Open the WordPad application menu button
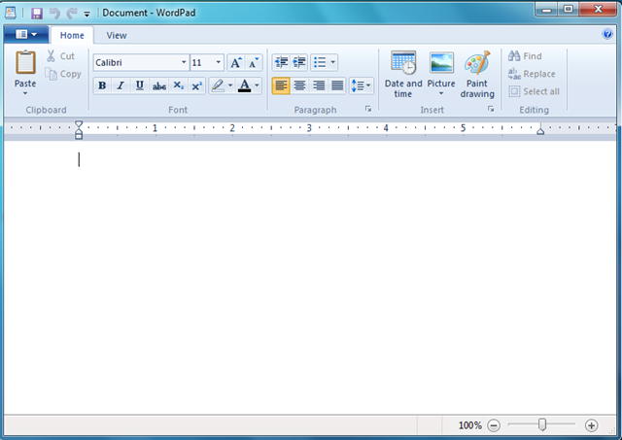The height and width of the screenshot is (440, 622). coord(26,35)
